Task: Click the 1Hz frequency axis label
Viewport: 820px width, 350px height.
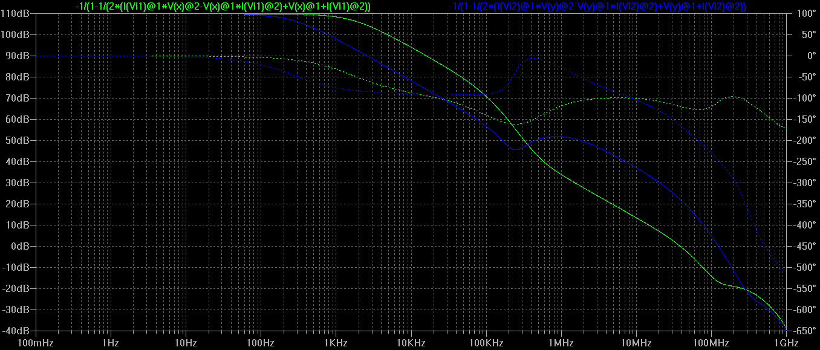Action: coord(111,343)
